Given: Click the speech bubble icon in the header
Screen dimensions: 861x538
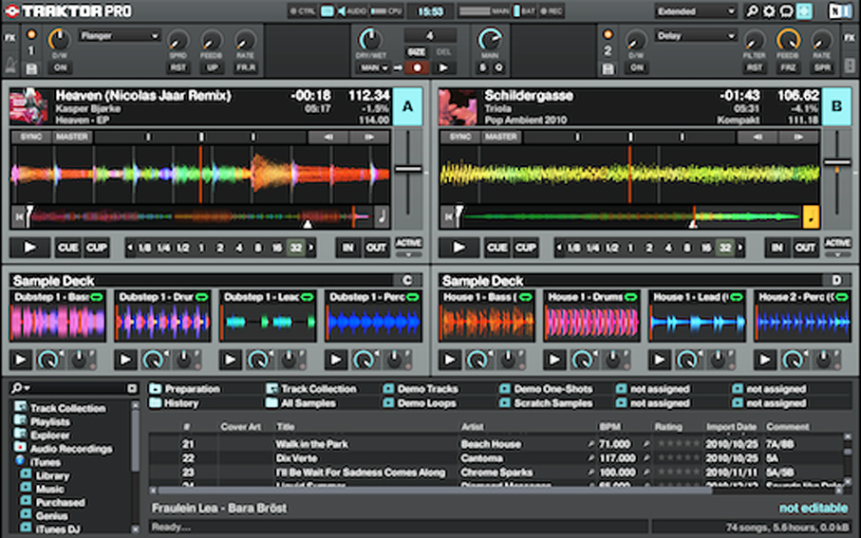Looking at the screenshot, I should coord(786,11).
